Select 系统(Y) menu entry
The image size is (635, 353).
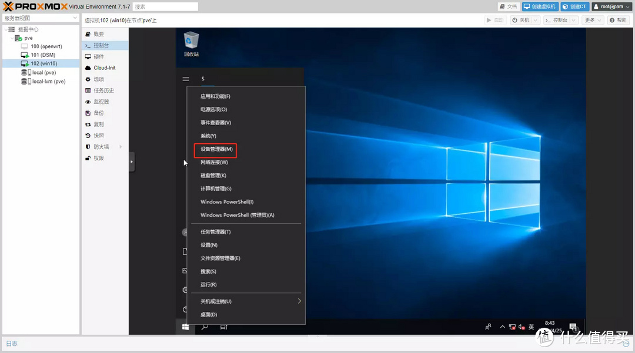tap(208, 136)
